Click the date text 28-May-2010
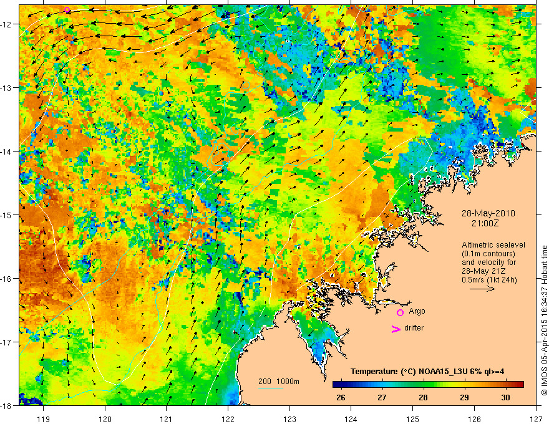549x424 pixels. (488, 213)
